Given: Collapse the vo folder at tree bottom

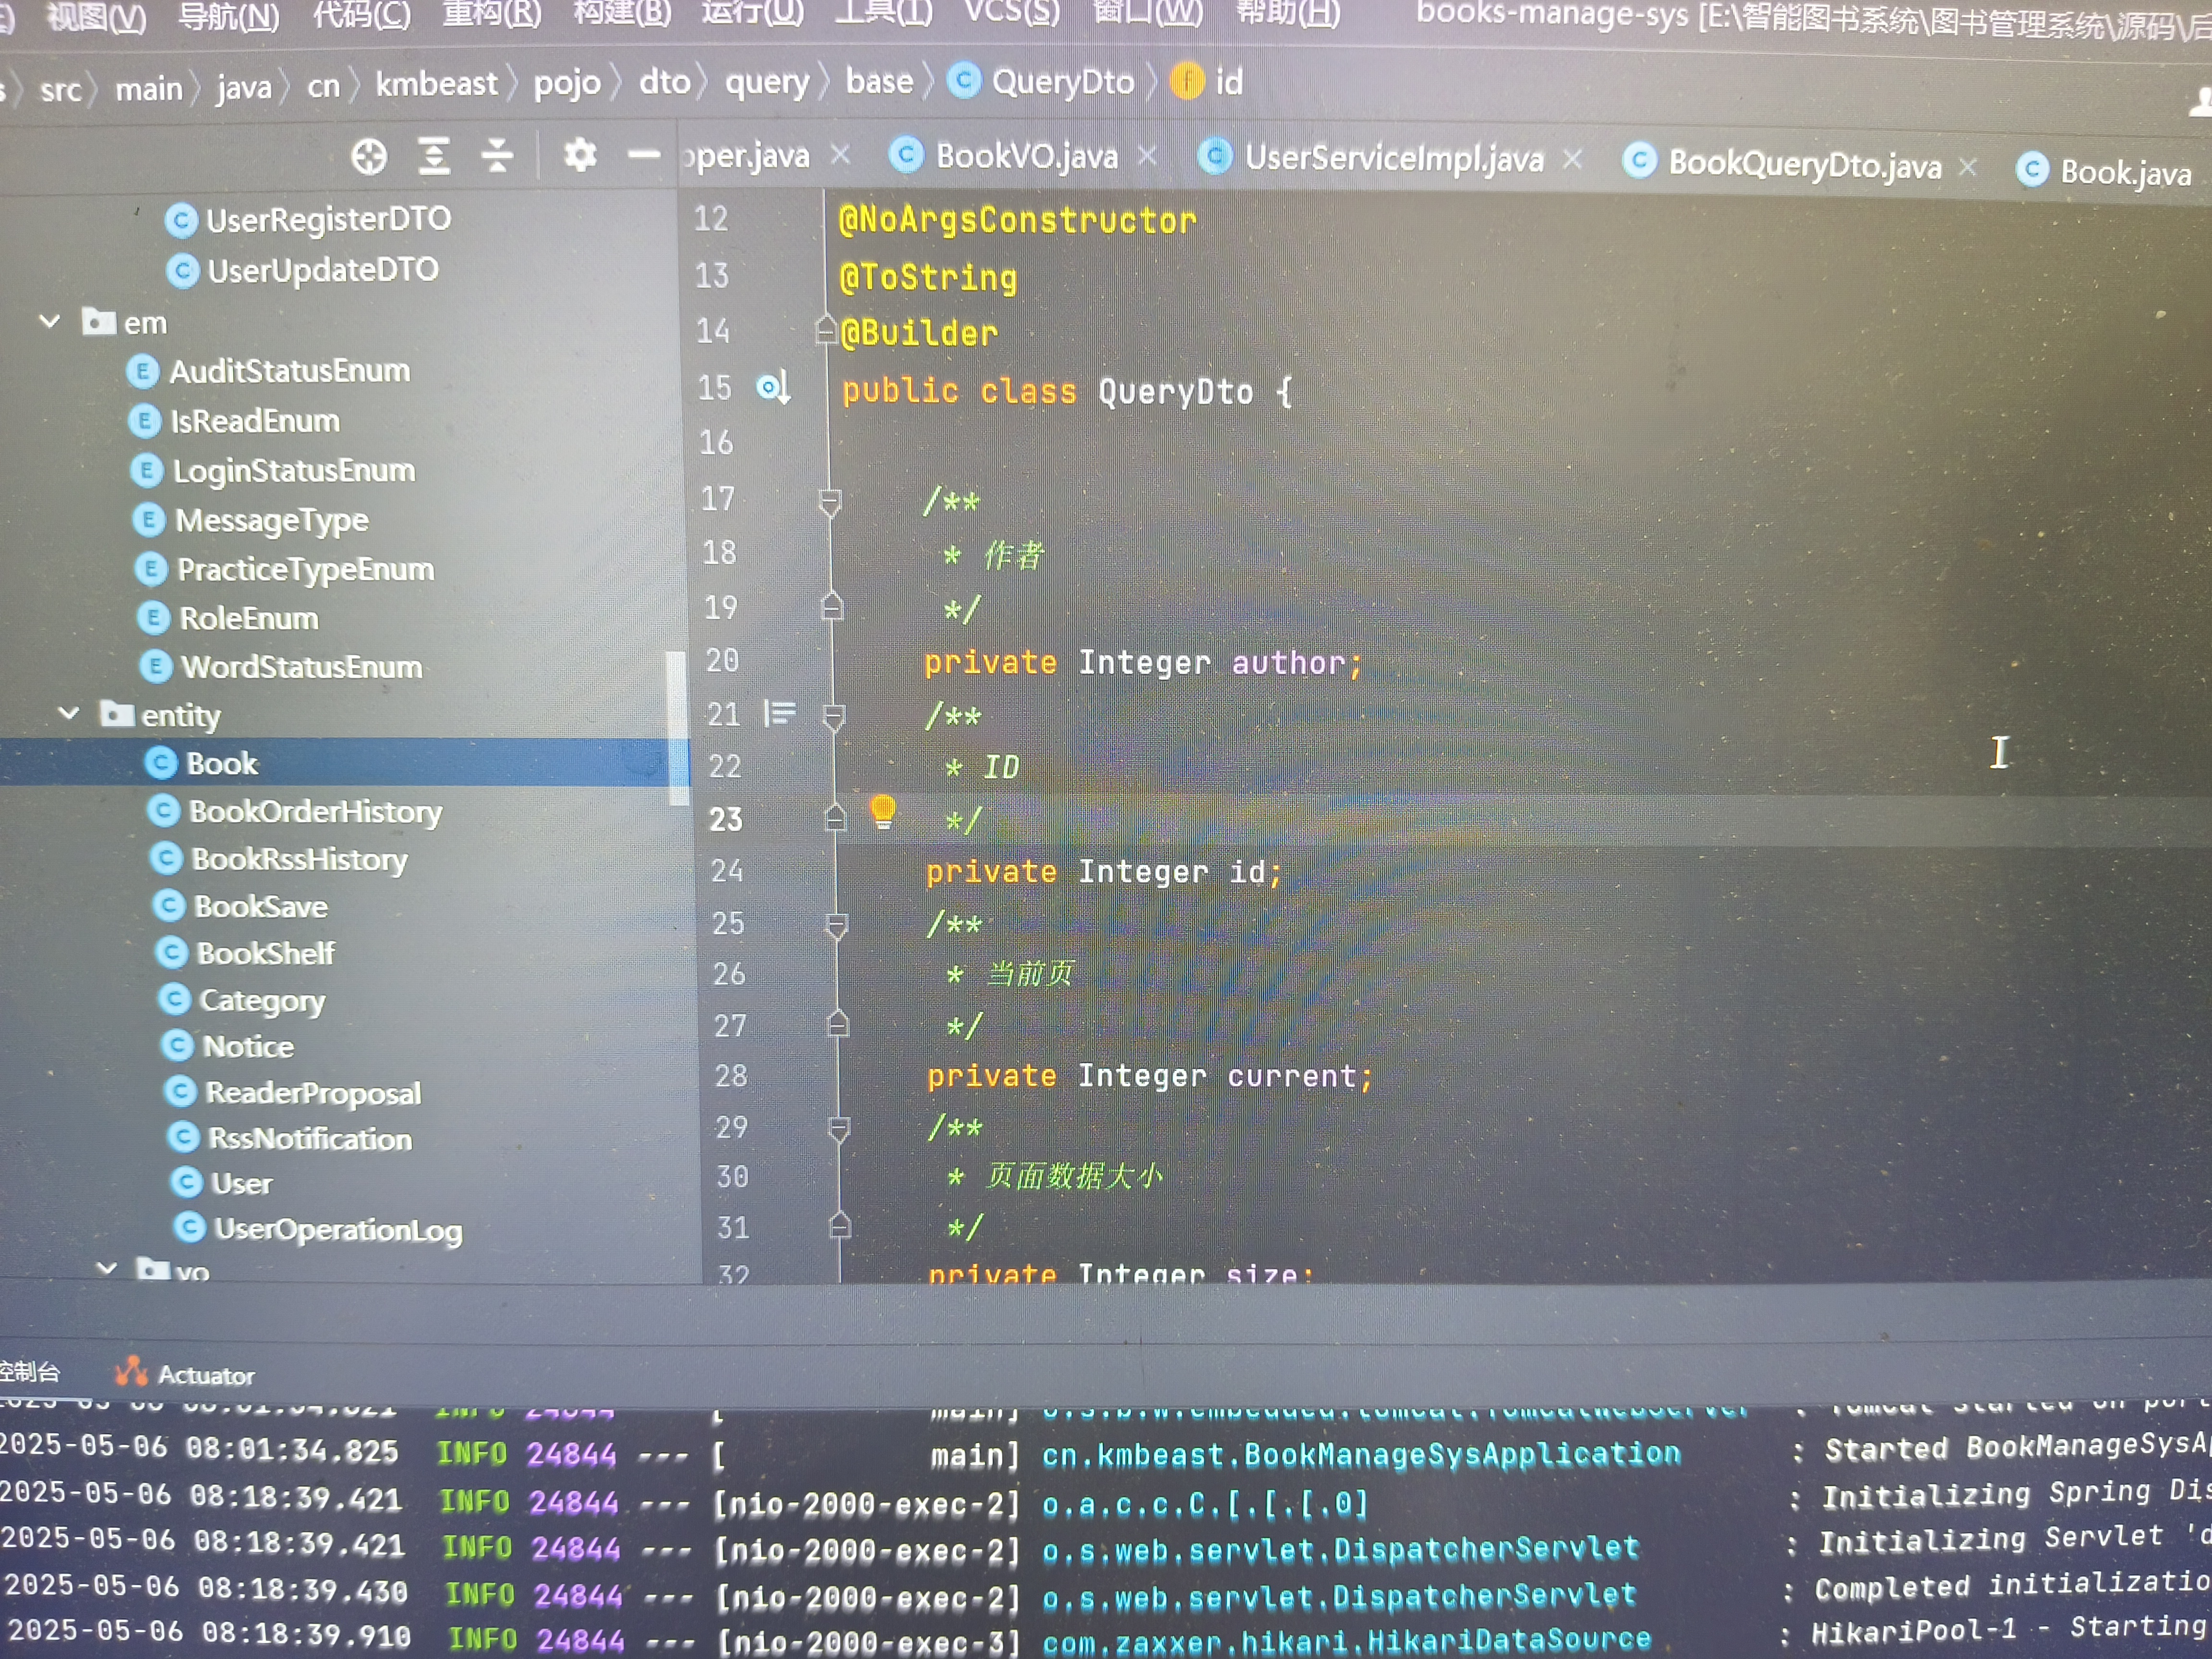Looking at the screenshot, I should pyautogui.click(x=107, y=1268).
